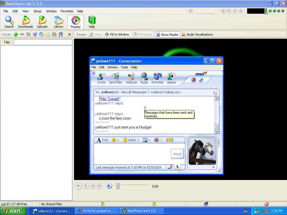Open the Winks dropdown

[x=138, y=140]
